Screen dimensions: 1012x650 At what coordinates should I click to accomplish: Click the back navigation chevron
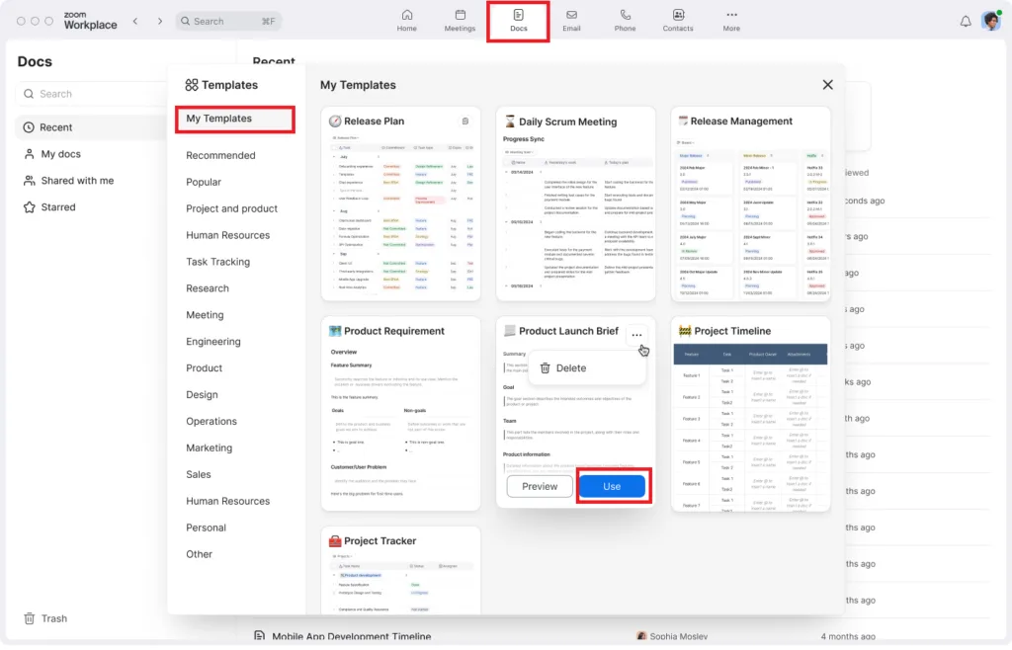(x=134, y=20)
